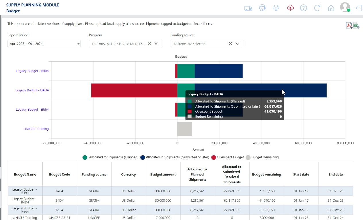363x220 pixels.
Task: Click green planned bar for B494
Action: (186, 71)
